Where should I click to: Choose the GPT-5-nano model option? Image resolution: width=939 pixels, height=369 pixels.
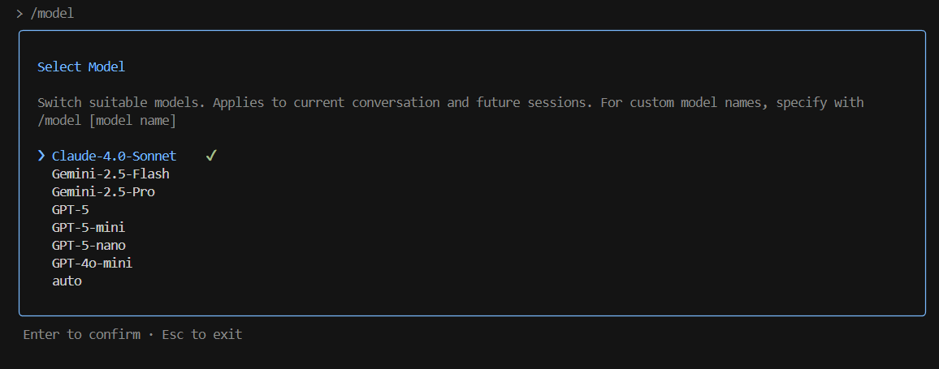click(x=89, y=246)
